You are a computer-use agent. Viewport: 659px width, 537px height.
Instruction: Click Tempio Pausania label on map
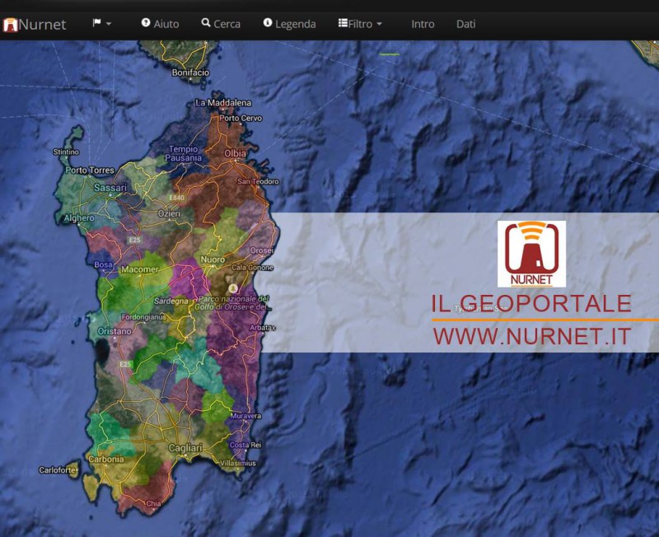tap(183, 154)
